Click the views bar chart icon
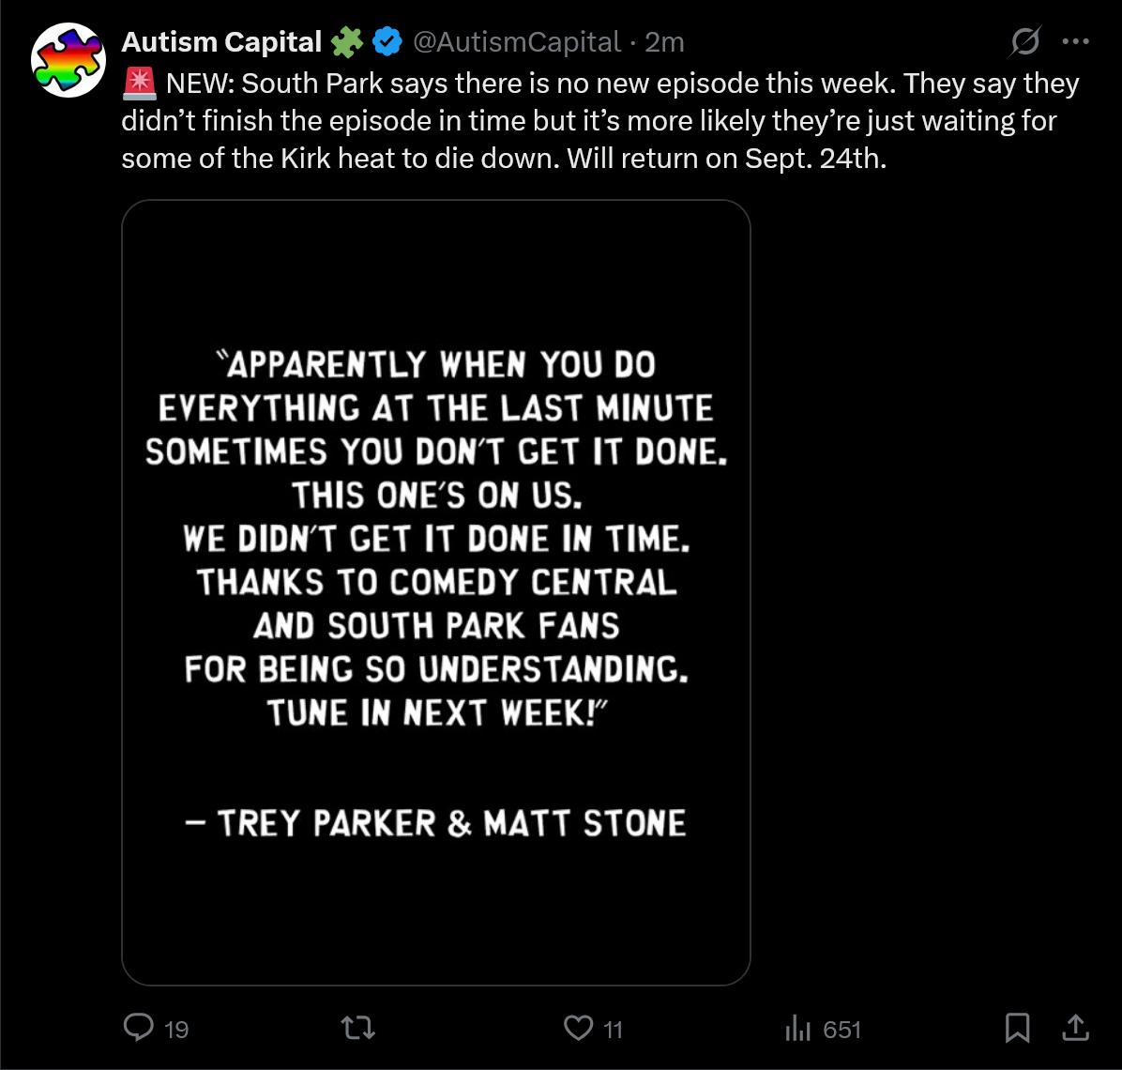This screenshot has height=1070, width=1122. tap(797, 1028)
